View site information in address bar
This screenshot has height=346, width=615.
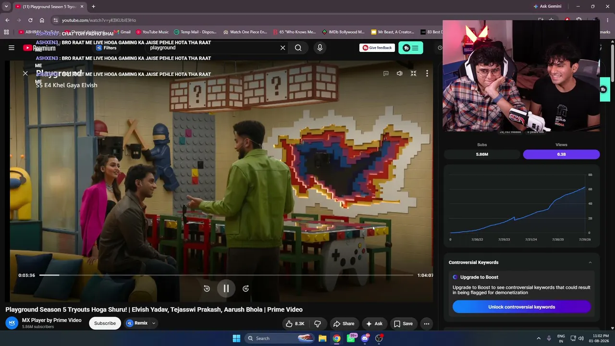coord(56,20)
